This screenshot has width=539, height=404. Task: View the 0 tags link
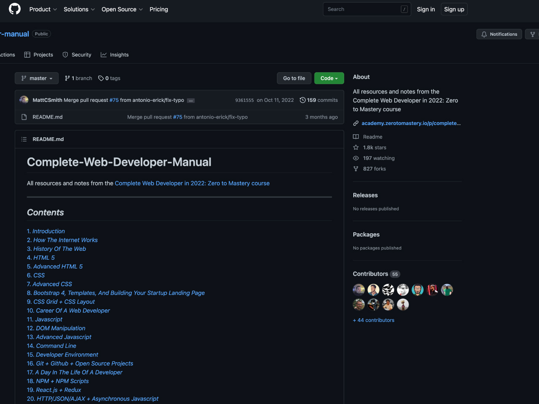point(109,78)
